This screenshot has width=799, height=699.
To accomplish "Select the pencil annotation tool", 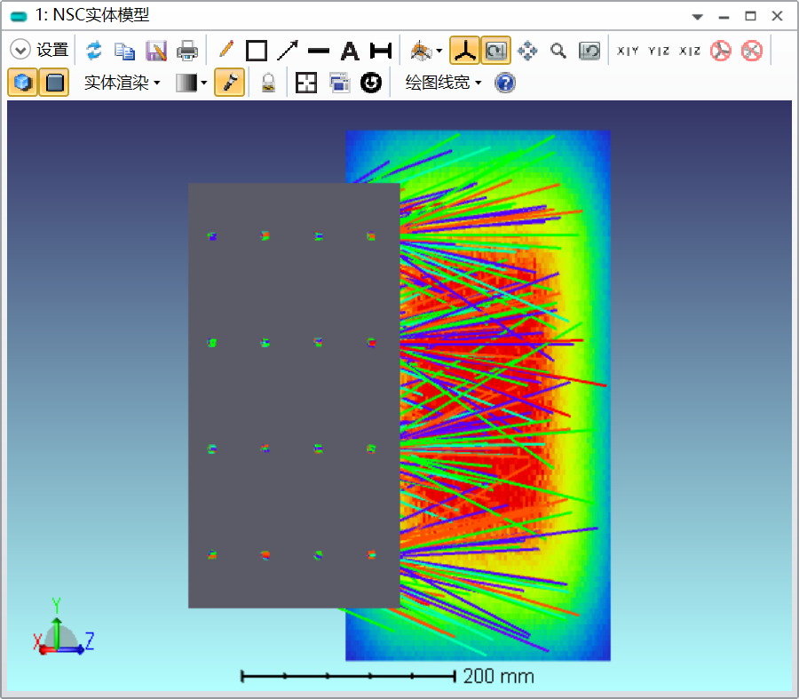I will pos(226,51).
